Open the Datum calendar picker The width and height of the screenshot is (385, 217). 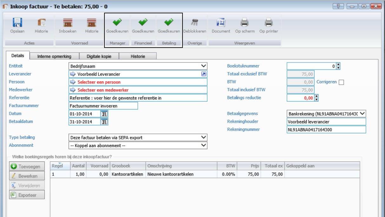coord(104,114)
